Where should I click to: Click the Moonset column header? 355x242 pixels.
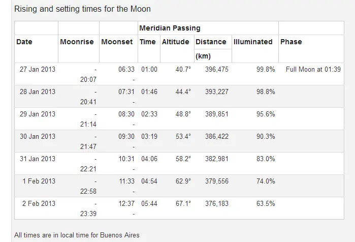coord(117,42)
